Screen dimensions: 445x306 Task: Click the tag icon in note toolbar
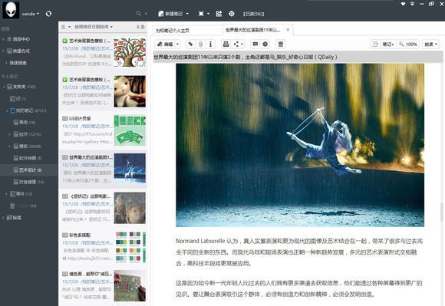pyautogui.click(x=191, y=44)
